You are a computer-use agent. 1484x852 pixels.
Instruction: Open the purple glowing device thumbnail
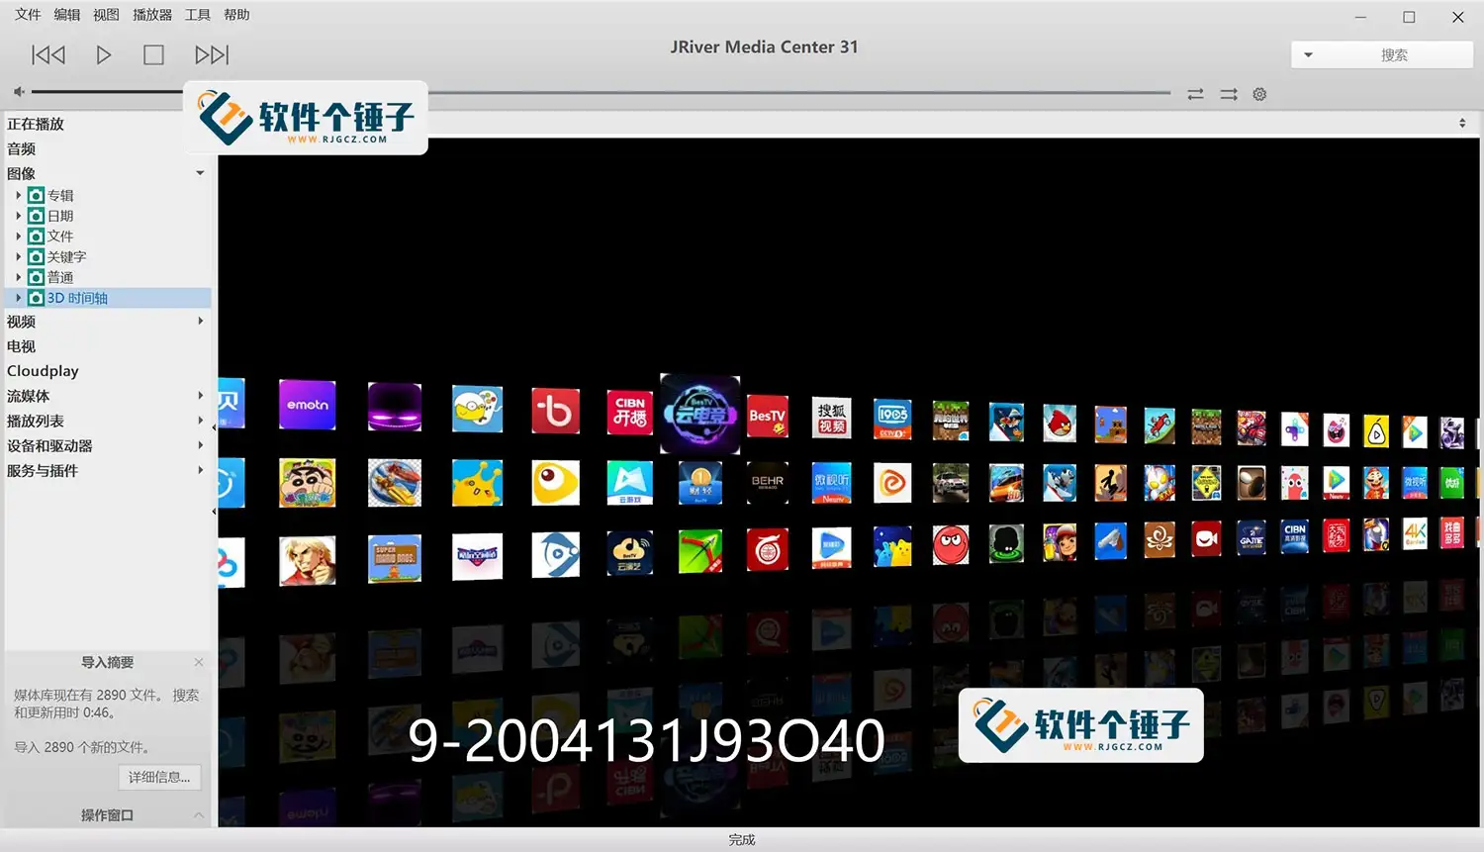tap(395, 407)
